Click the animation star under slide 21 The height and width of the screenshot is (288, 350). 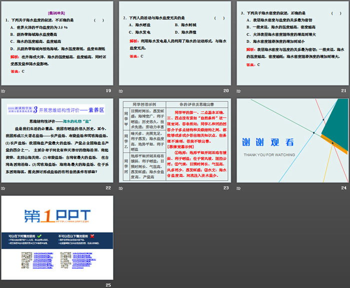tap(238, 90)
